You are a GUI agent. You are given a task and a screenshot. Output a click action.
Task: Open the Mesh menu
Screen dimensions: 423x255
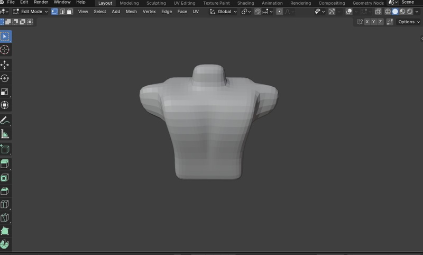pos(131,11)
